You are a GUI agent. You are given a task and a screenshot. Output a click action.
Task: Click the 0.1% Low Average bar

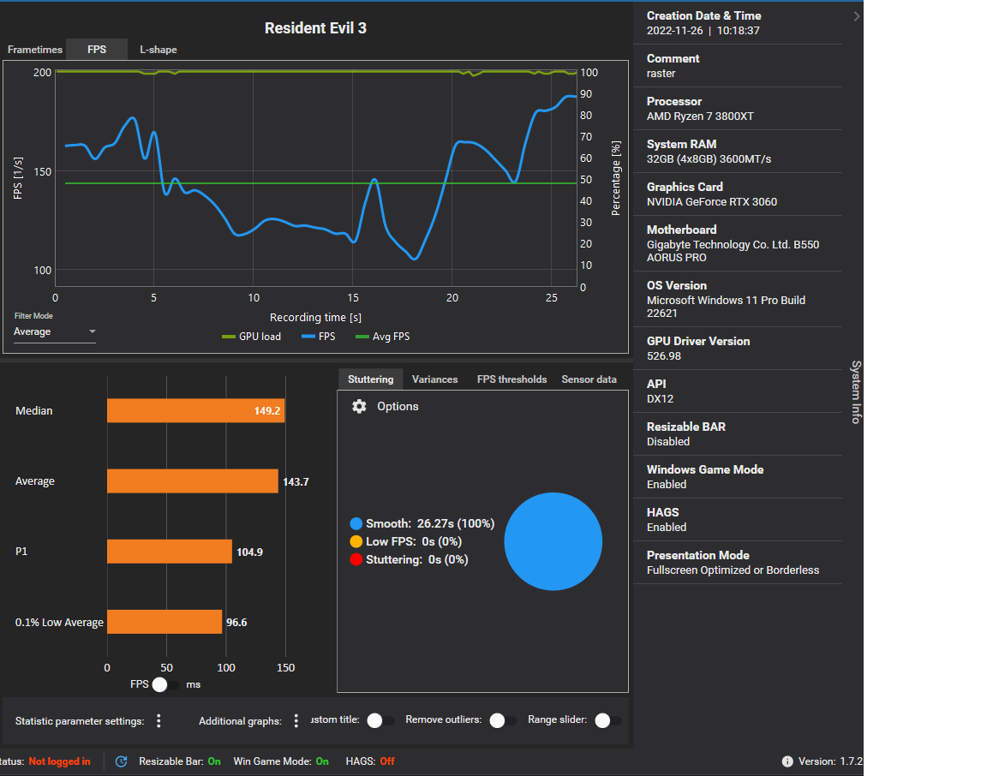coord(164,622)
